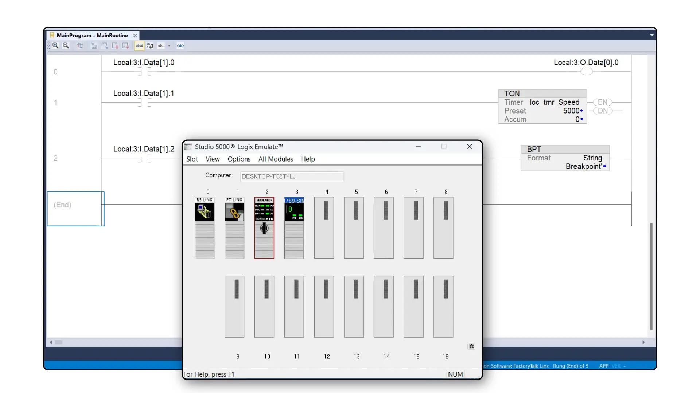Image resolution: width=700 pixels, height=393 pixels.
Task: Open the Slot menu in Logix Emulate
Action: pos(192,159)
